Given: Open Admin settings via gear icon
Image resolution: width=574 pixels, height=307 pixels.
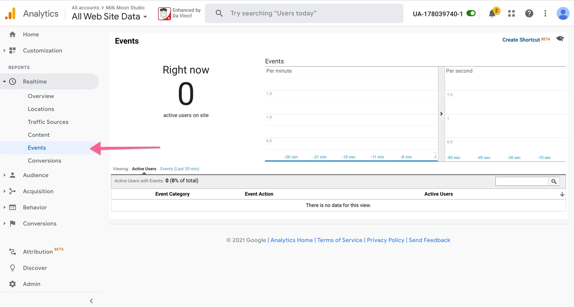Looking at the screenshot, I should 13,284.
